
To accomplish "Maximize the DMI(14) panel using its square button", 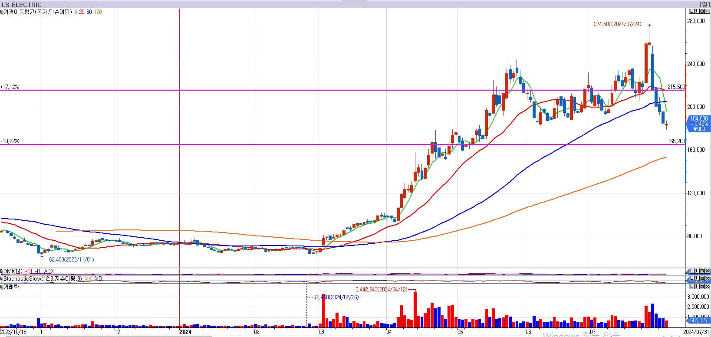I will 702,271.
